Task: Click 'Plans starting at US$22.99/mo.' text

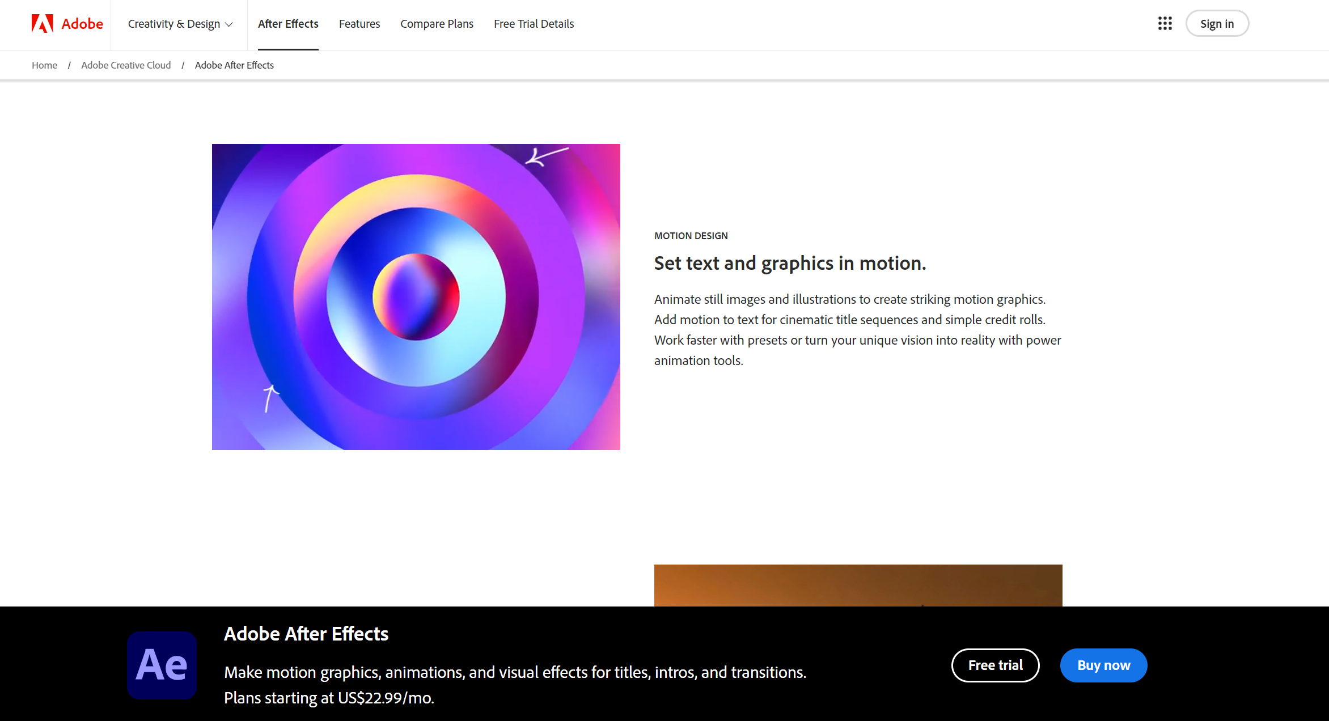Action: [x=329, y=698]
